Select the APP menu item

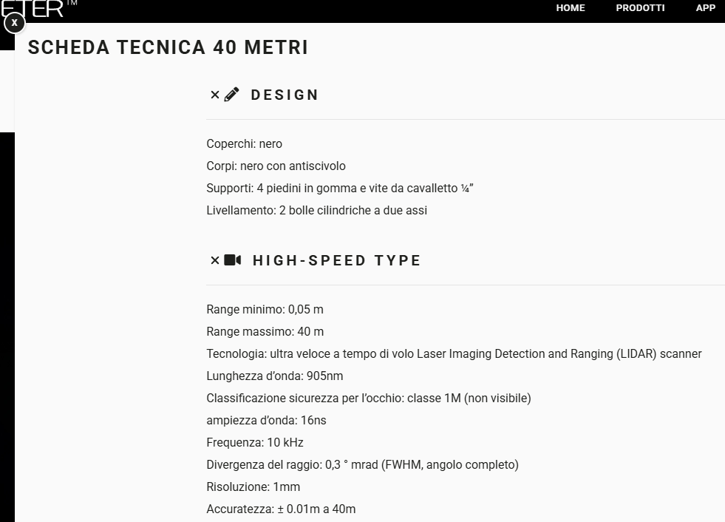click(x=706, y=8)
